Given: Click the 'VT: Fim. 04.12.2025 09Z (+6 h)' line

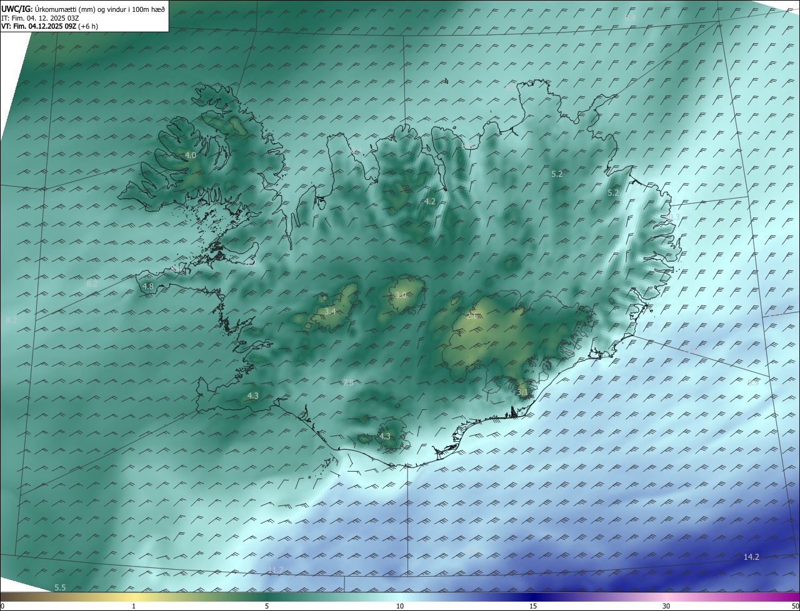Looking at the screenshot, I should click(x=49, y=26).
